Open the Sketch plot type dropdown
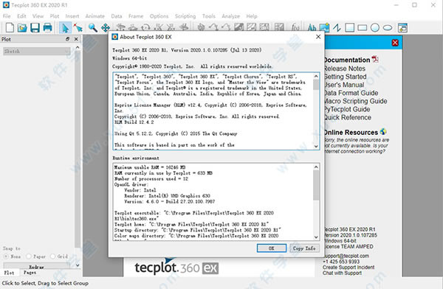Screen dimensions: 443x289 [37, 51]
